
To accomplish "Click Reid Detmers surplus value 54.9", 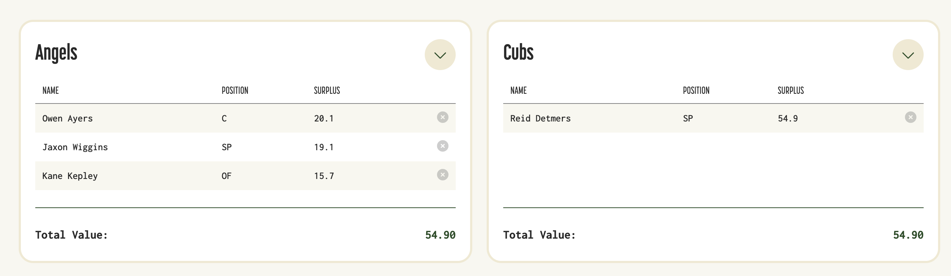I will pos(788,118).
